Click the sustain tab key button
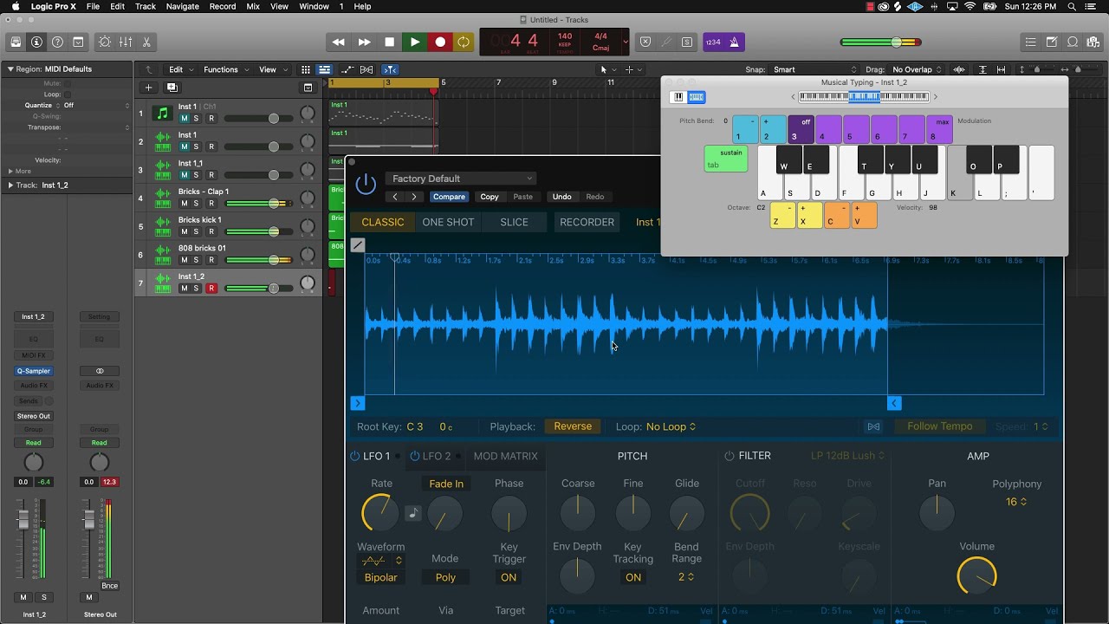The height and width of the screenshot is (624, 1109). 726,159
